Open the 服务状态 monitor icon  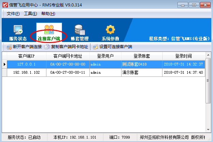pos(18,30)
